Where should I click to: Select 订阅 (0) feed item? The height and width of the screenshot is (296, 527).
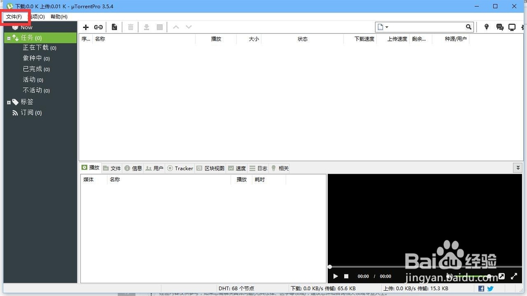(31, 113)
